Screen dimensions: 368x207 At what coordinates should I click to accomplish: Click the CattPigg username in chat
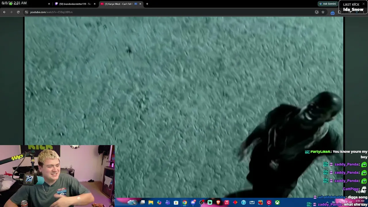click(x=350, y=189)
